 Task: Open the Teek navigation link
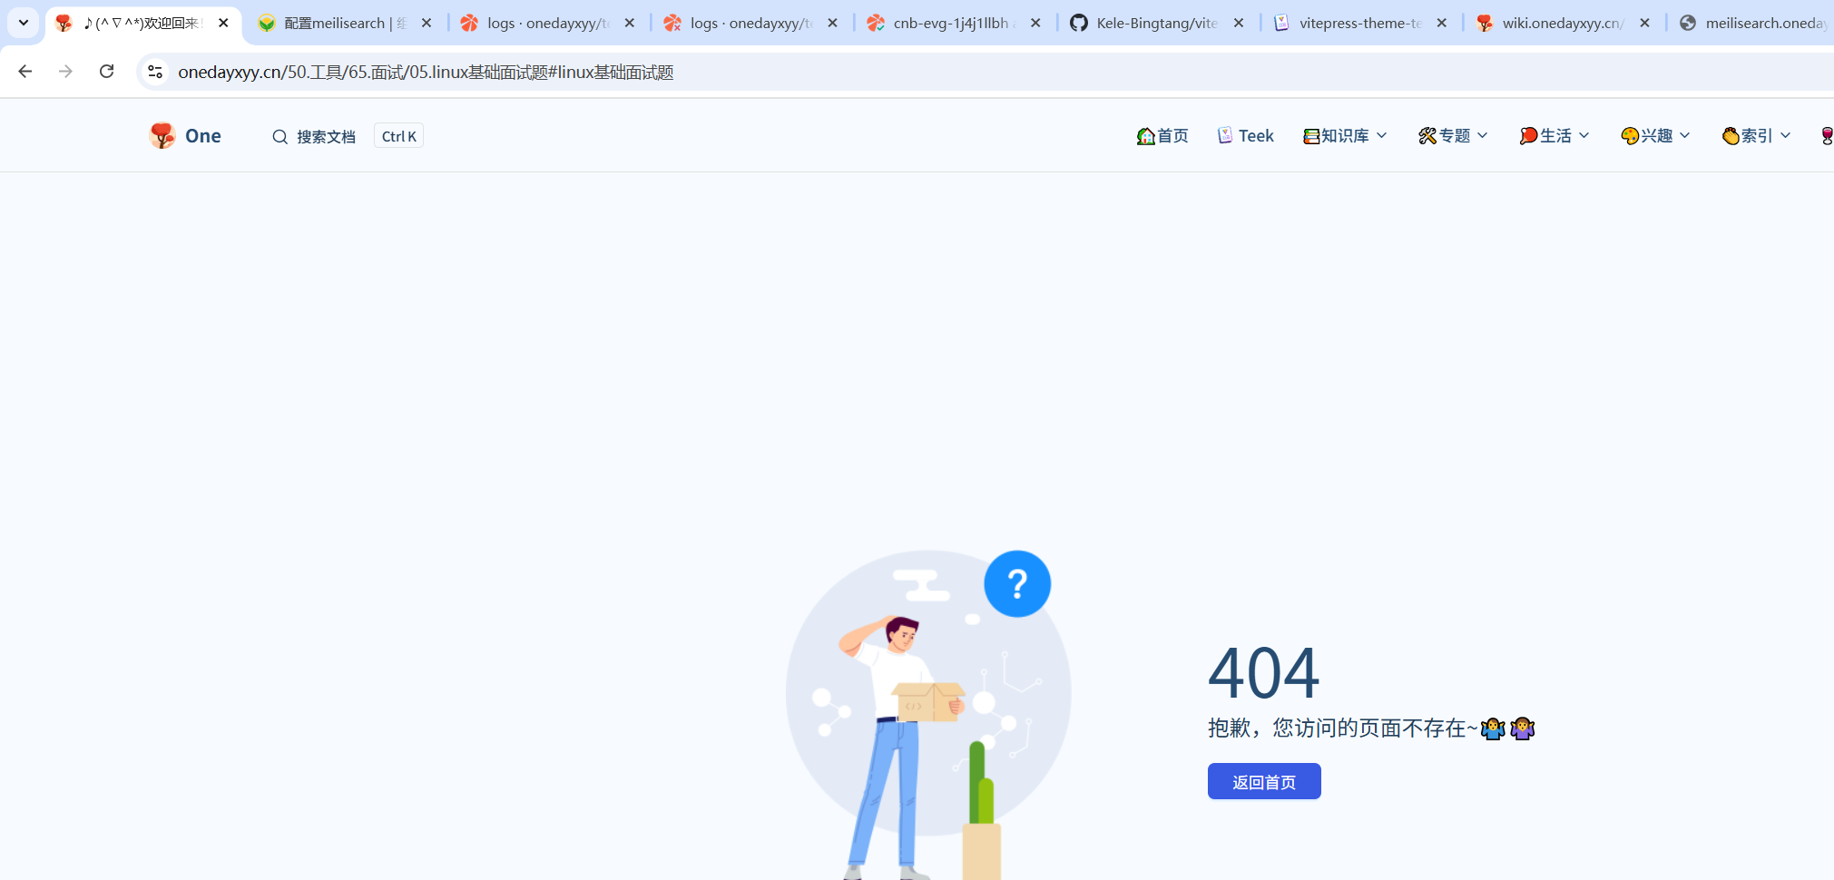1246,136
